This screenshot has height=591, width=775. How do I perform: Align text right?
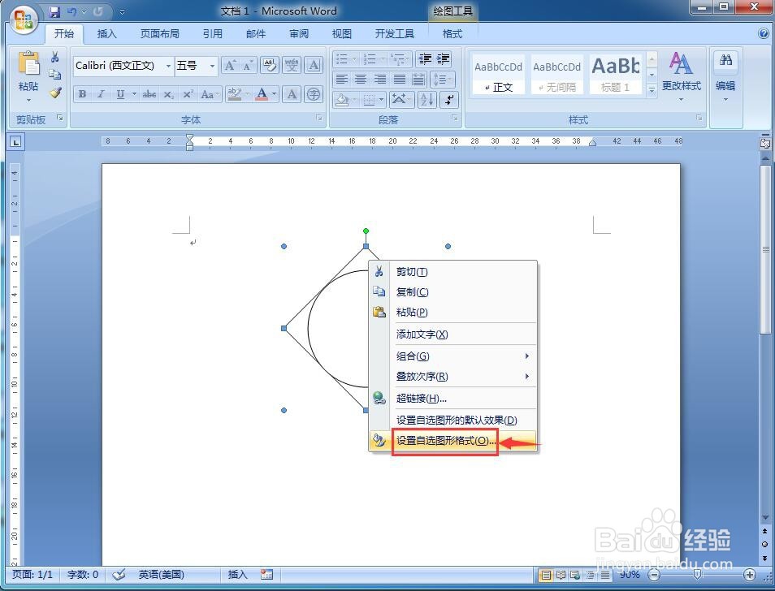pos(380,80)
